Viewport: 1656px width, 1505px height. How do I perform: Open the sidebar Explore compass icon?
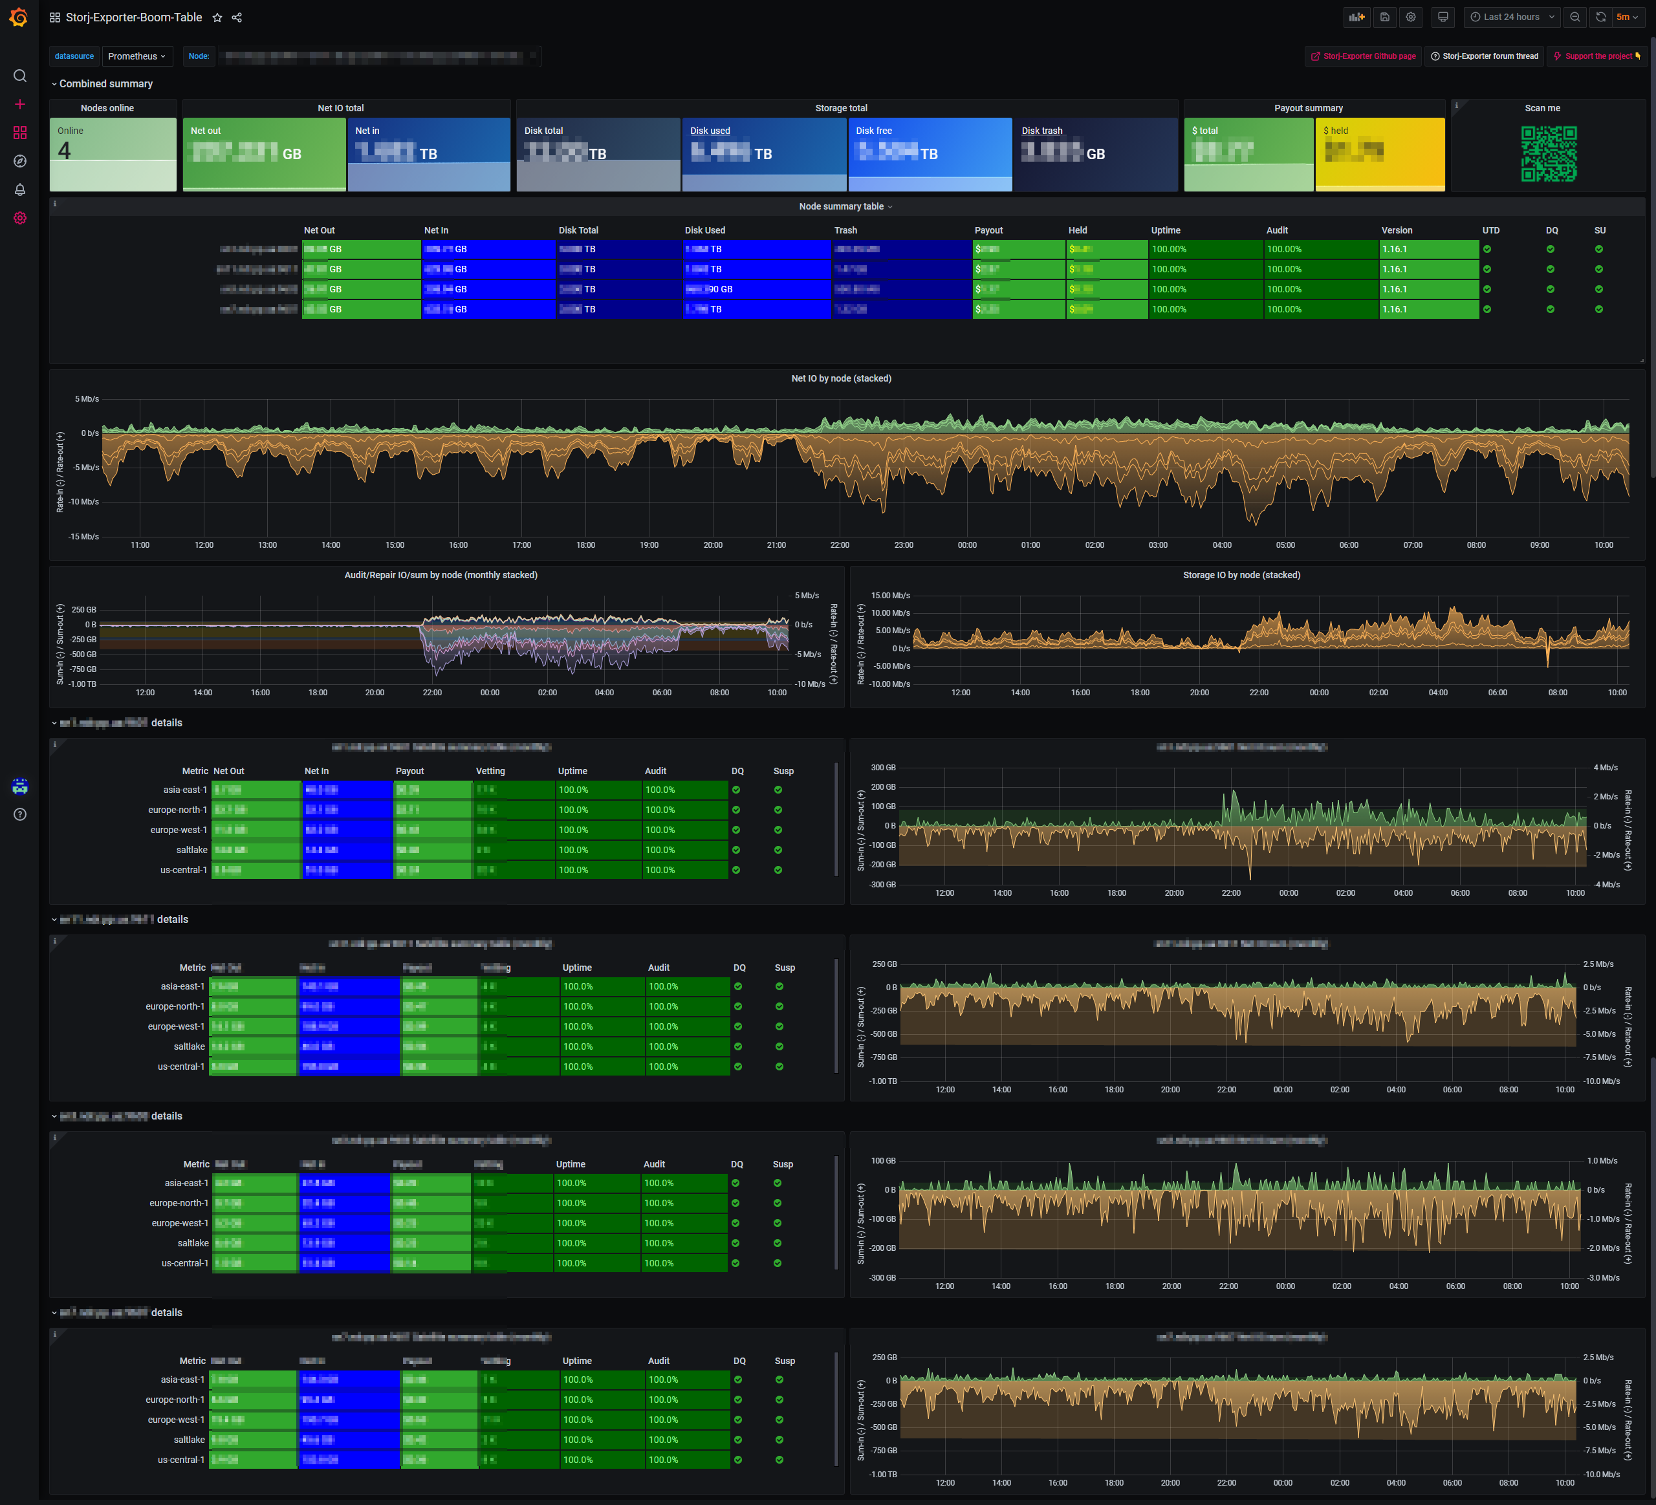[x=19, y=161]
